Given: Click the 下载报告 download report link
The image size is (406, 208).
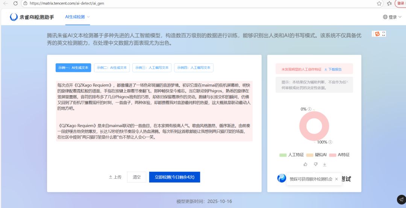Looking at the screenshot, I should click(x=333, y=69).
